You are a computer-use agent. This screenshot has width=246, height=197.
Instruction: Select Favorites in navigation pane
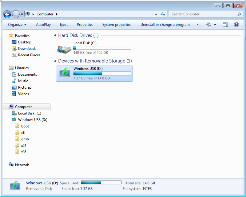click(x=22, y=36)
